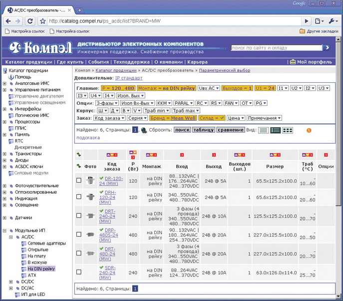Open the Uвх AC filter dropdown
The height and width of the screenshot is (301, 343).
coord(209,88)
